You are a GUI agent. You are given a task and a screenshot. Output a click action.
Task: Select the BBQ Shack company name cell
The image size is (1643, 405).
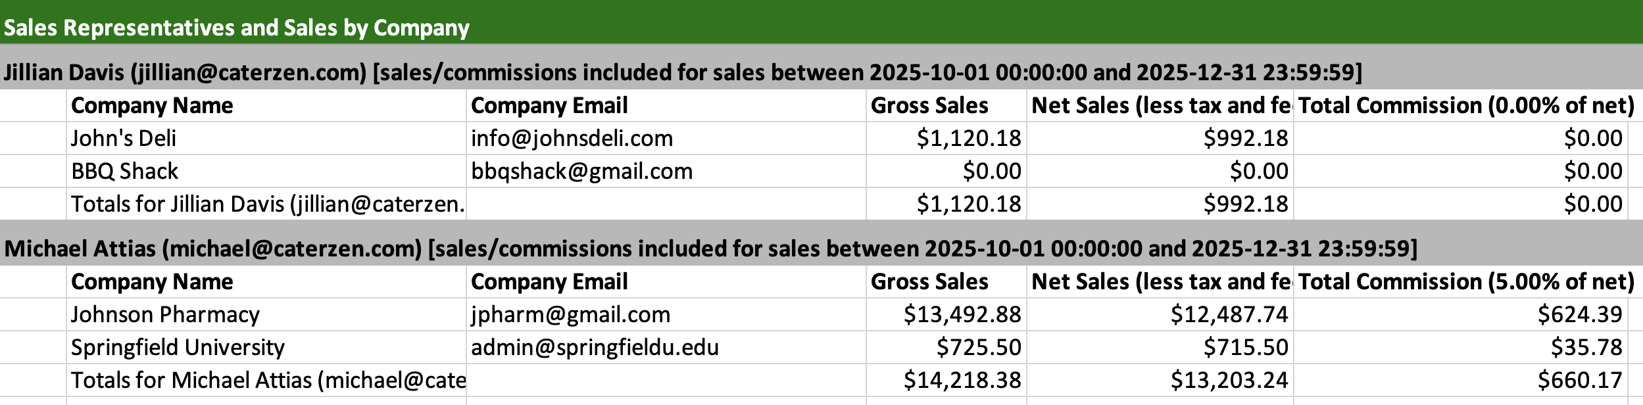click(125, 171)
